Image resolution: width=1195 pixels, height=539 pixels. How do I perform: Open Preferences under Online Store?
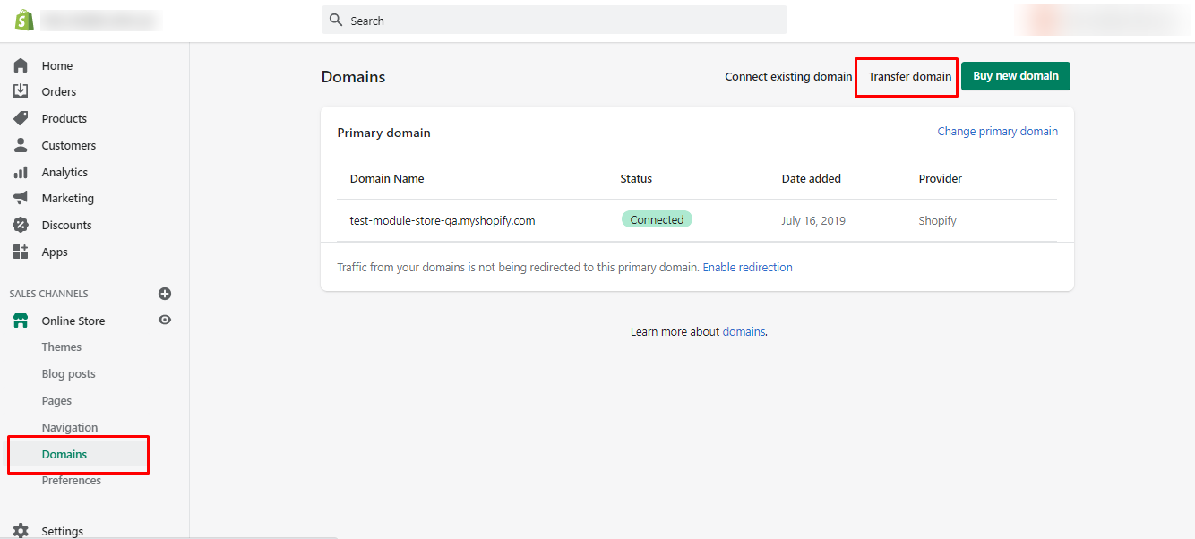72,480
